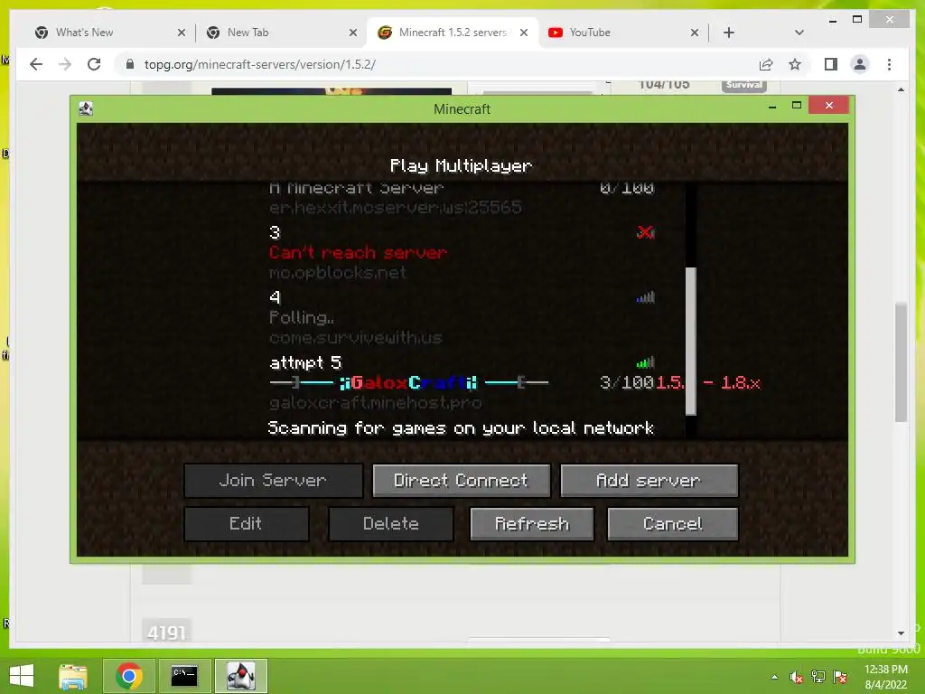925x694 pixels.
Task: Maximize the Minecraft window
Action: click(x=797, y=106)
